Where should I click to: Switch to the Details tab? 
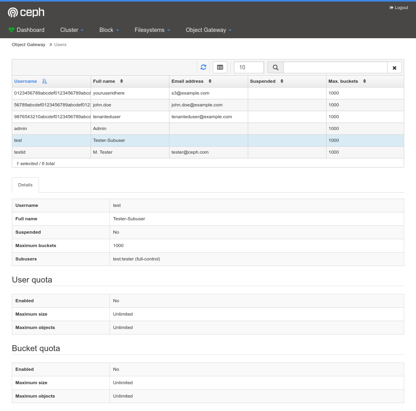pos(25,185)
